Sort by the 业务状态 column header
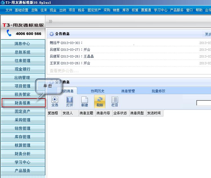The image size is (211, 178). (121, 113)
